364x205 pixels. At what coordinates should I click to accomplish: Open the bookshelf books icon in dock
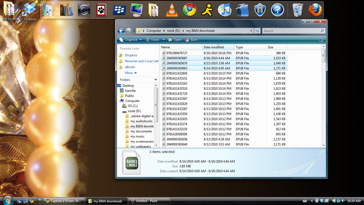[66, 10]
